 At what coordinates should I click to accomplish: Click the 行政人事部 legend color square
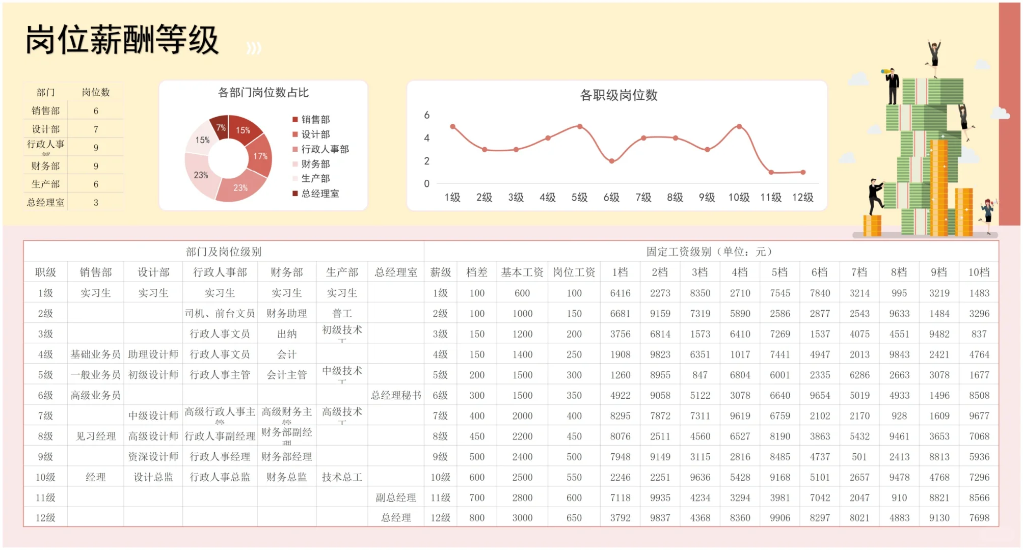click(295, 149)
